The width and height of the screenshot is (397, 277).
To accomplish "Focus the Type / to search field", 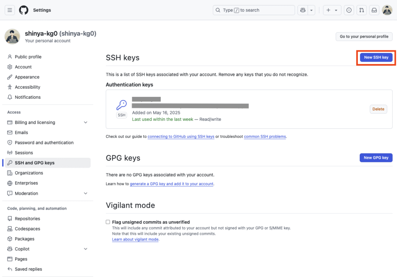I will (x=254, y=10).
